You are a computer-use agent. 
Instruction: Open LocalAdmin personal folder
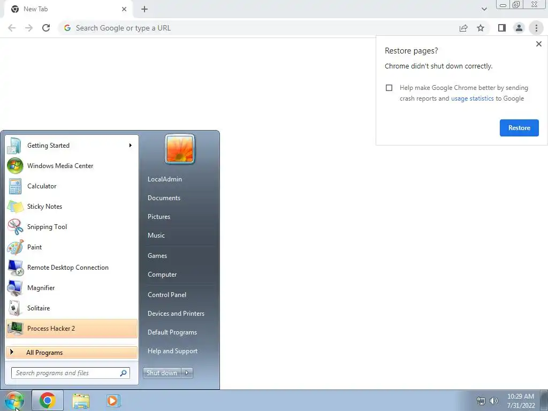tap(165, 179)
